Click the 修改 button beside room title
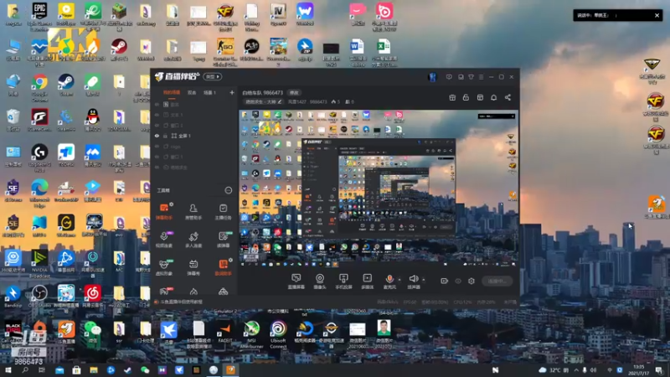Screen dimensions: 670x377 (x=294, y=93)
